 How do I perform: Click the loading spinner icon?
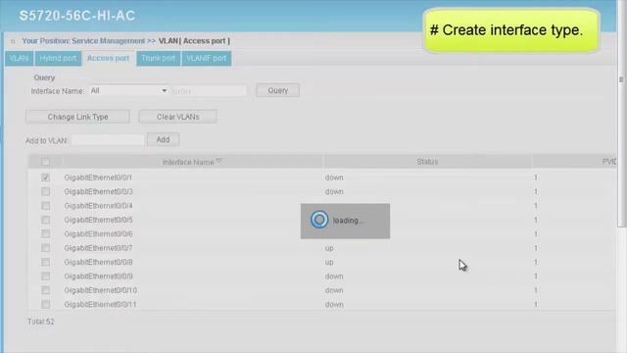click(319, 220)
